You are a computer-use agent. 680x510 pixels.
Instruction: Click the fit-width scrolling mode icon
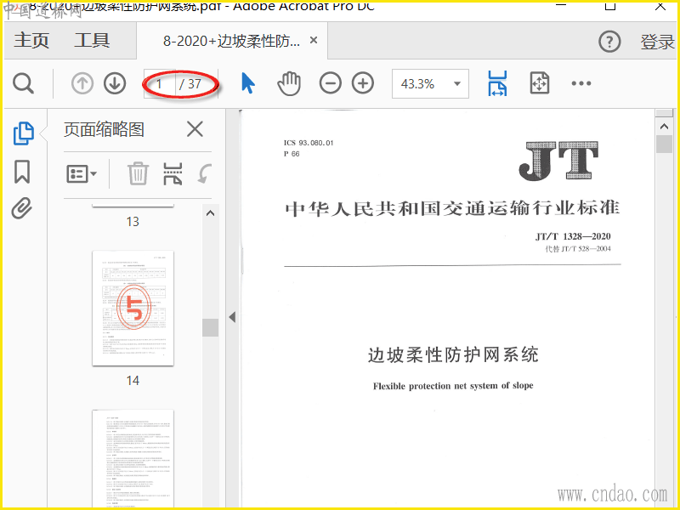[x=497, y=83]
